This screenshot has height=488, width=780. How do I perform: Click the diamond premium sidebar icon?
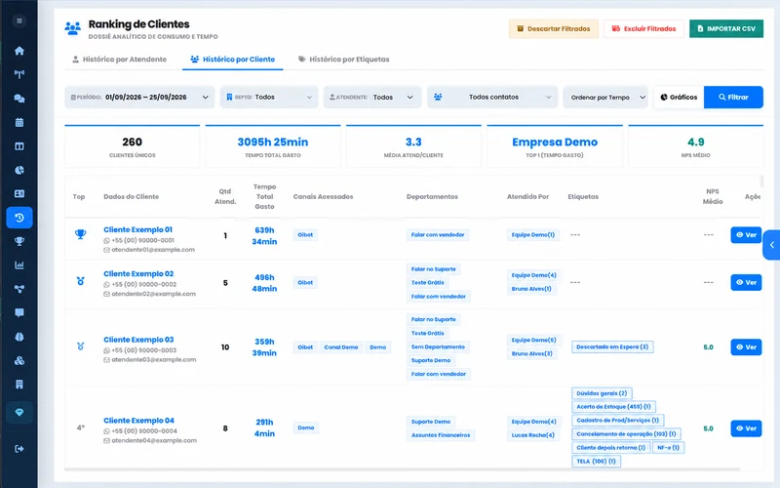coord(19,412)
